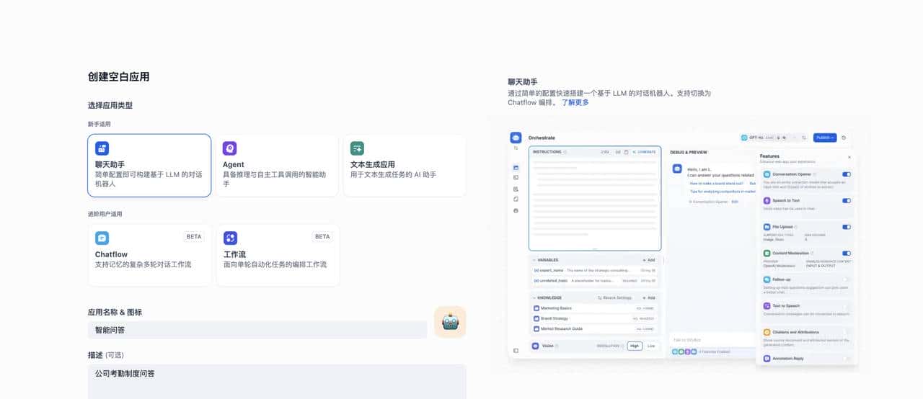Click the BETA badge on 工作流 card
Image resolution: width=923 pixels, height=399 pixels.
(322, 236)
